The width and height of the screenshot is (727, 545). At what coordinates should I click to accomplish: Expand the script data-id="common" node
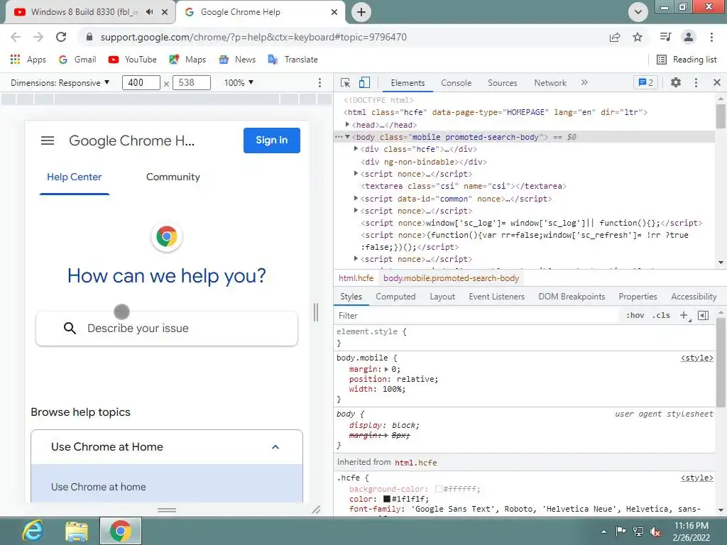pos(356,199)
